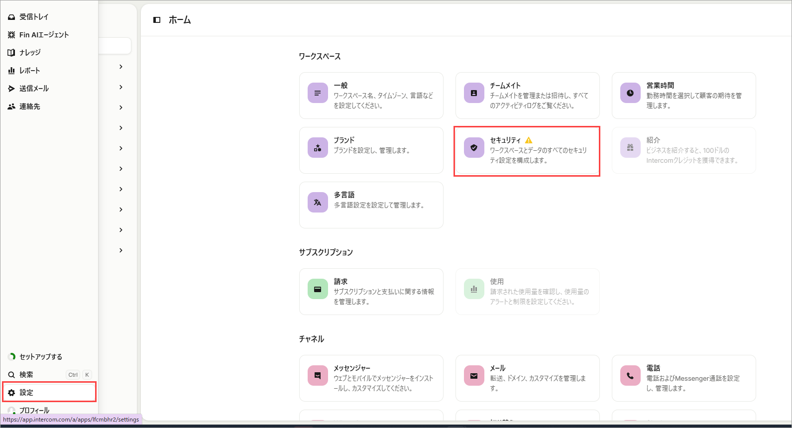The height and width of the screenshot is (428, 792).
Task: Click the チャネル section heading
Action: (312, 339)
